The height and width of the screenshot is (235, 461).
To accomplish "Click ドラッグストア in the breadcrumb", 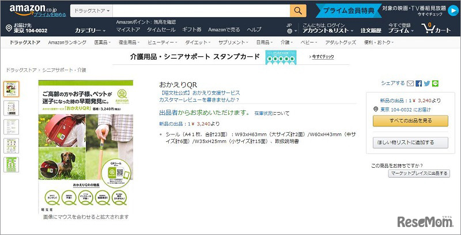I will click(21, 70).
